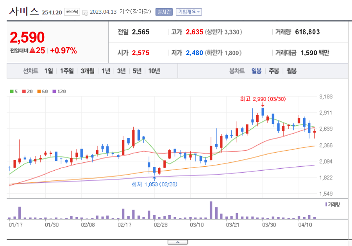The height and width of the screenshot is (246, 352).
Task: Select the 1년 line chart period
Action: [x=106, y=71]
